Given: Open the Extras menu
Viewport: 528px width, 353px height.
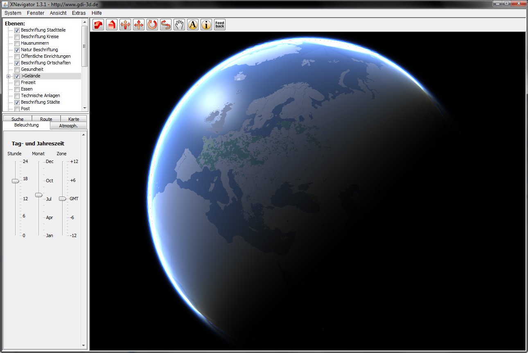Looking at the screenshot, I should tap(79, 13).
